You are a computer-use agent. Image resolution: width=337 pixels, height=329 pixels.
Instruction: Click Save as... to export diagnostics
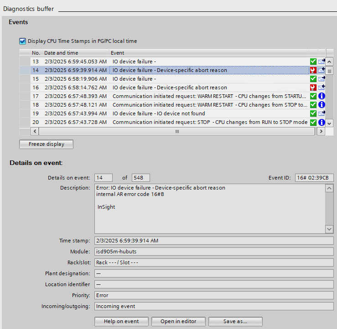236,321
